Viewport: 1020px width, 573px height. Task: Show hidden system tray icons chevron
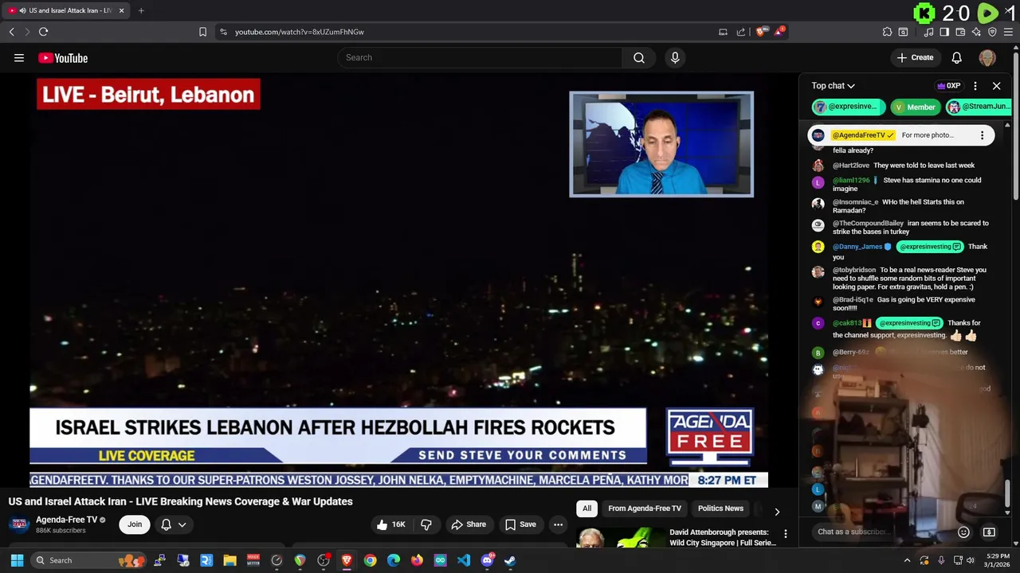click(x=907, y=560)
